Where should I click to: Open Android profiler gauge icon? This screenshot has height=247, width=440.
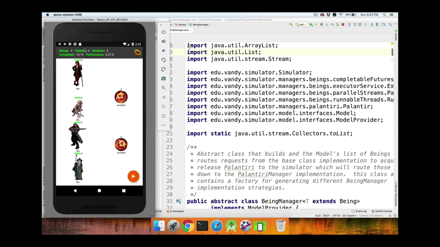pyautogui.click(x=332, y=25)
